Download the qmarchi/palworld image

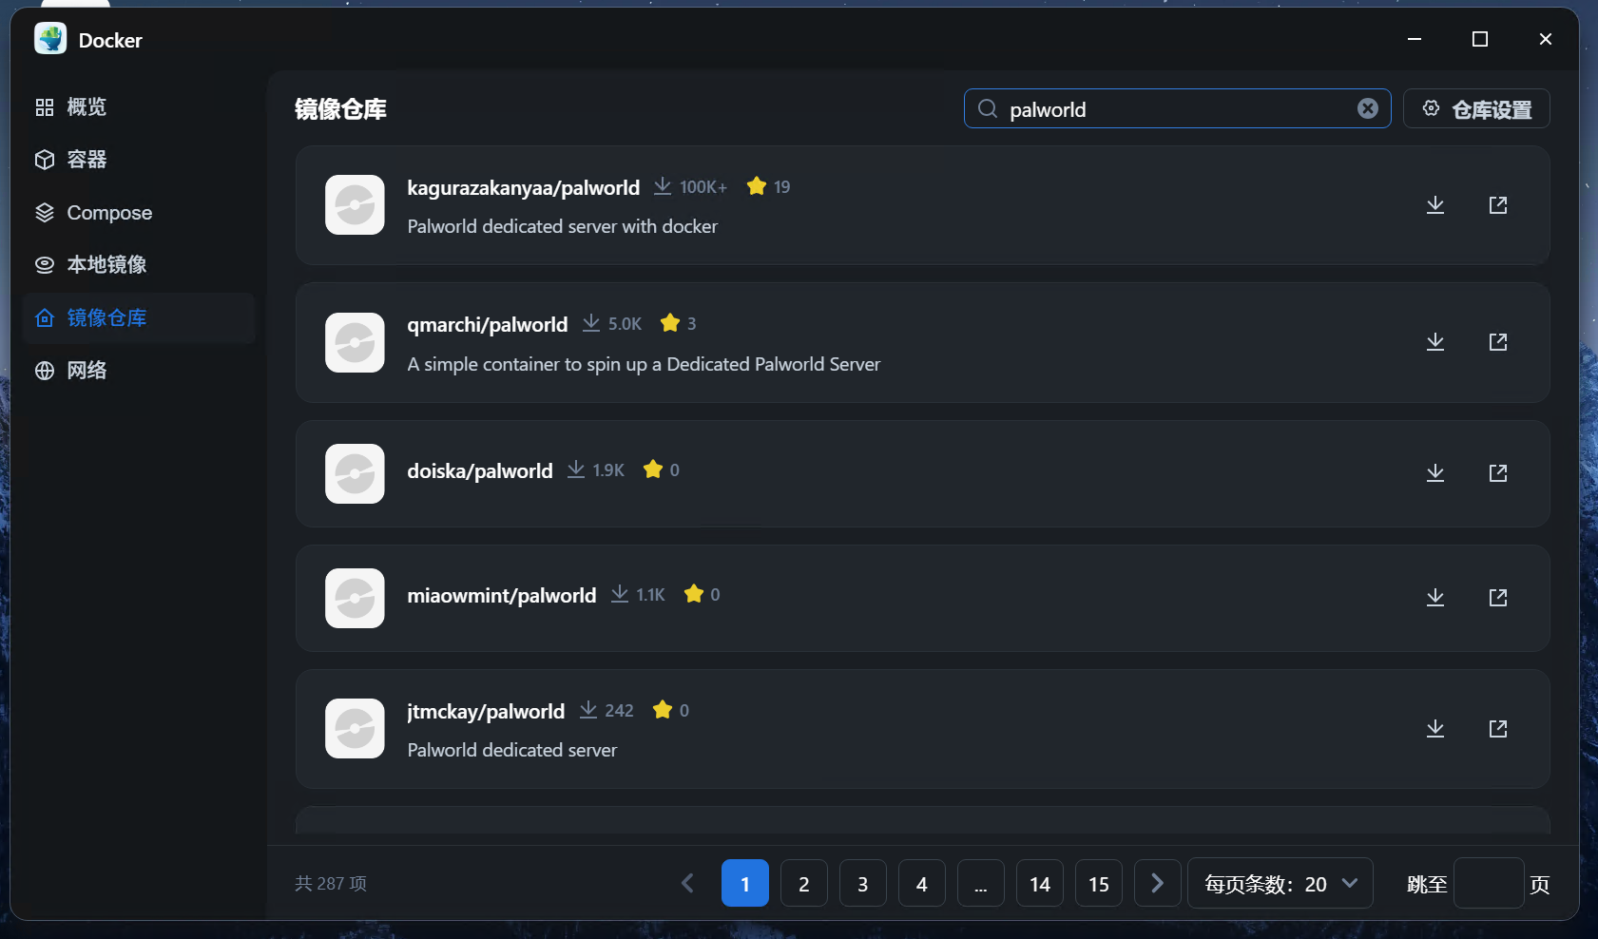coord(1435,342)
